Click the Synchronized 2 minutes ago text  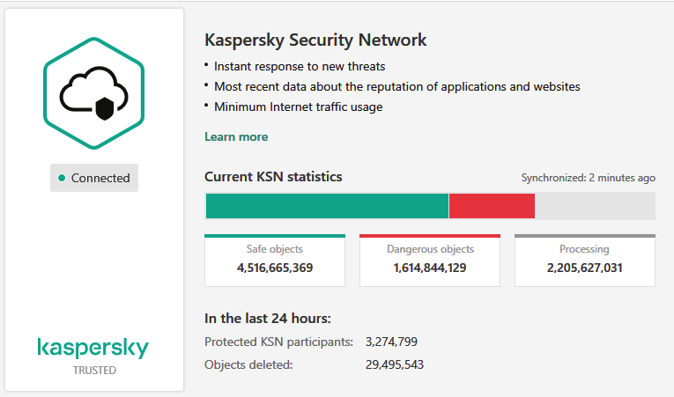pos(588,178)
